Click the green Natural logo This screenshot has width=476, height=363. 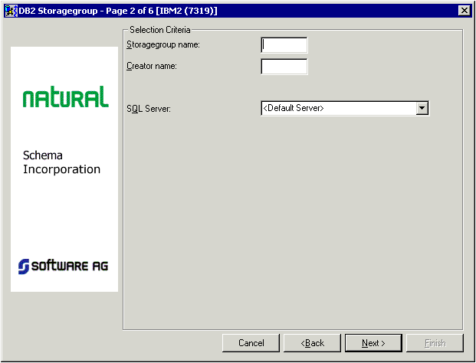coord(65,97)
